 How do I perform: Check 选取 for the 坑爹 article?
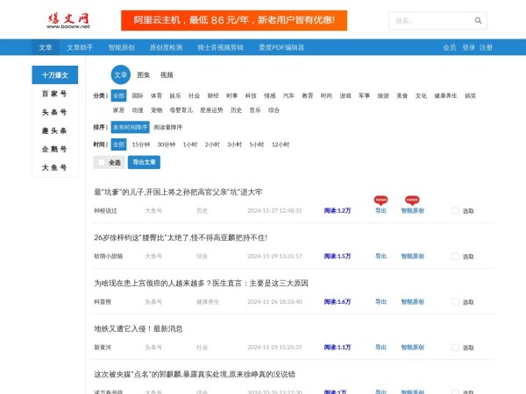pyautogui.click(x=455, y=210)
